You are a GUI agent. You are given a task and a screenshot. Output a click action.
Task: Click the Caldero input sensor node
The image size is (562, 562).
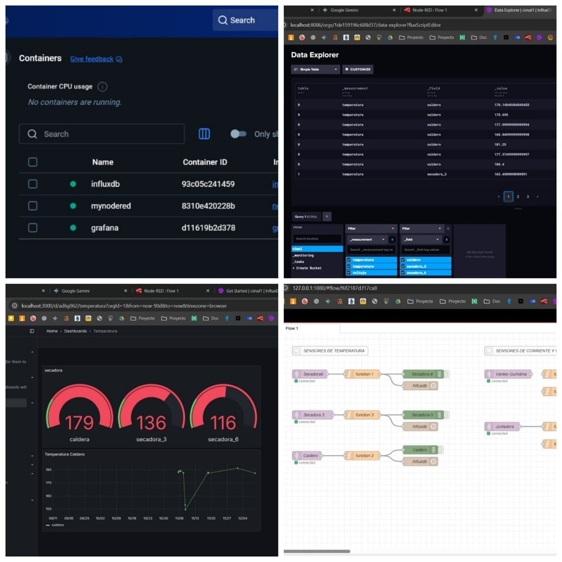[x=307, y=456]
